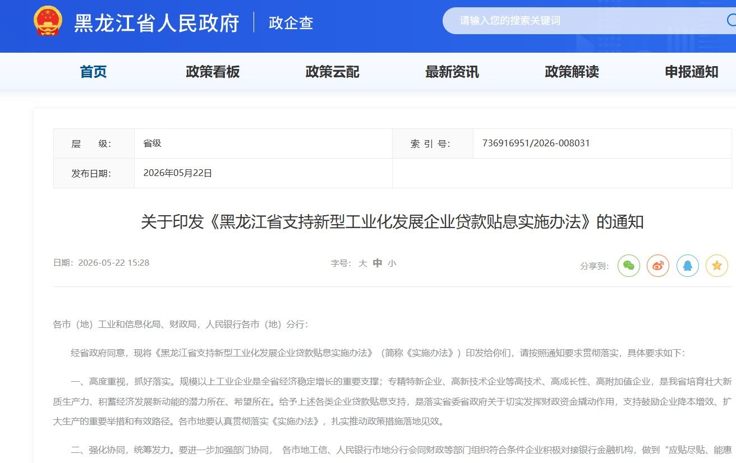This screenshot has height=463, width=736.
Task: Open the 首页 navigation tab
Action: point(93,72)
